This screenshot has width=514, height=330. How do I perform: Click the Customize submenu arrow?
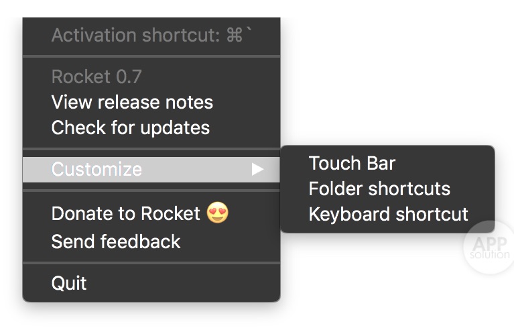pos(257,170)
